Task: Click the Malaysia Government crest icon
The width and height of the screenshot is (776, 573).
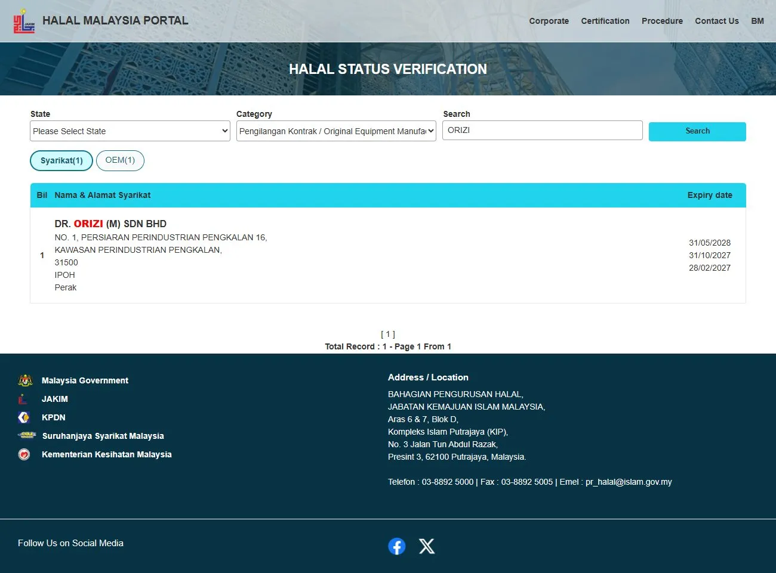Action: (x=25, y=380)
